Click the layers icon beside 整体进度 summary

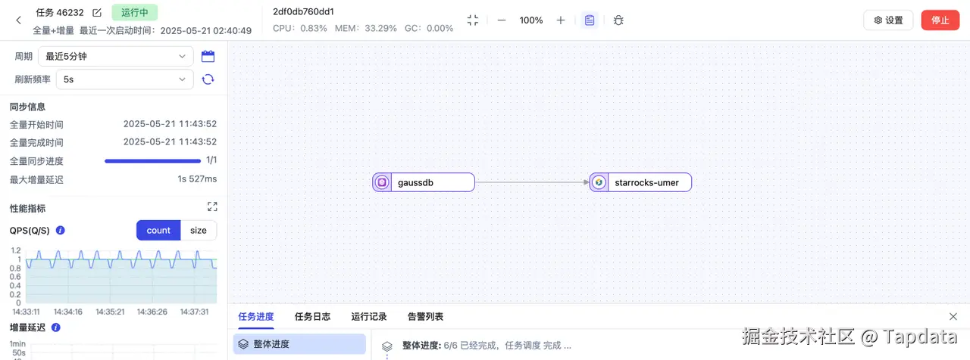click(387, 346)
